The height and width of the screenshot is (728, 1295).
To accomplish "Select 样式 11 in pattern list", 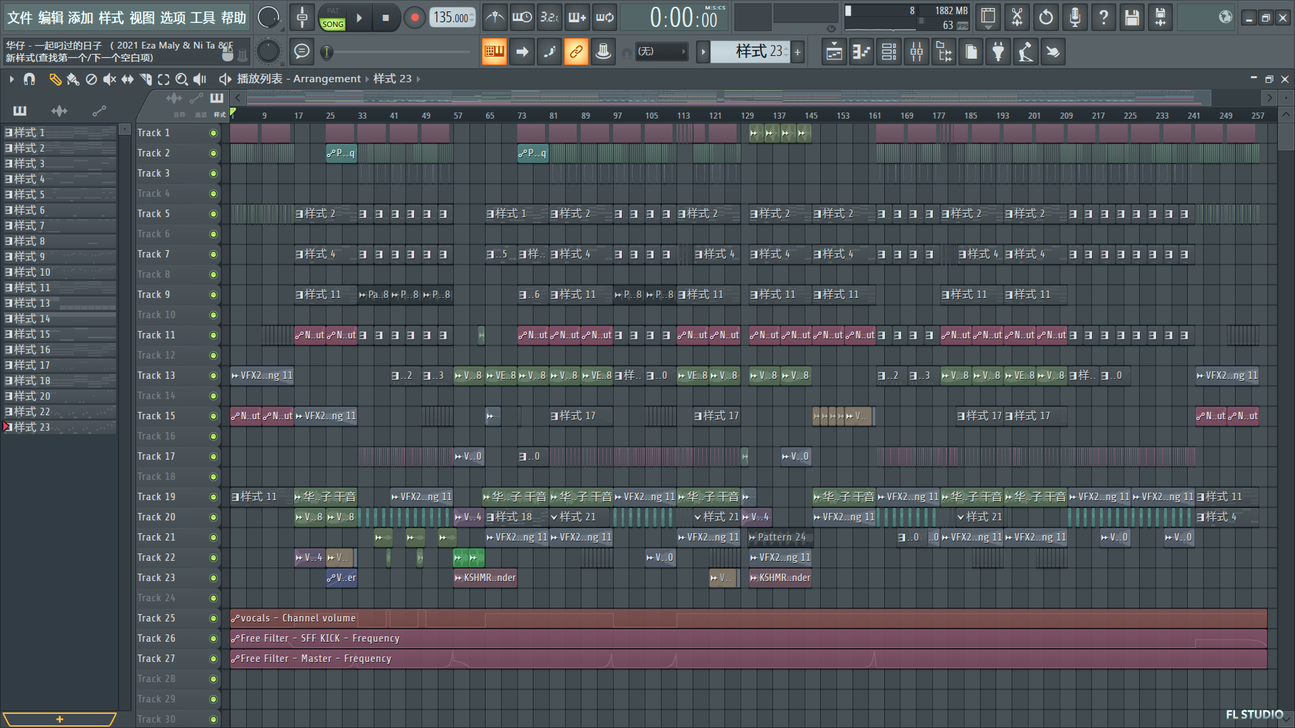I will 60,288.
